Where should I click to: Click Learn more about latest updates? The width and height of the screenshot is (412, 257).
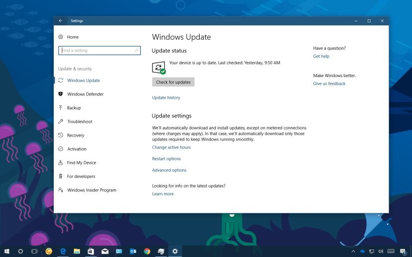(162, 194)
